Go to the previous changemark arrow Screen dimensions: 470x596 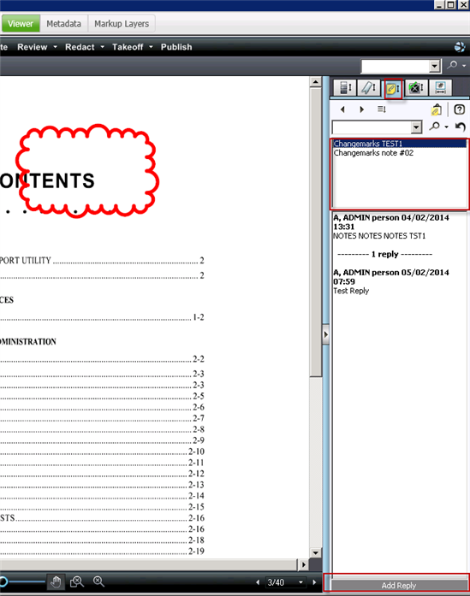coord(342,109)
